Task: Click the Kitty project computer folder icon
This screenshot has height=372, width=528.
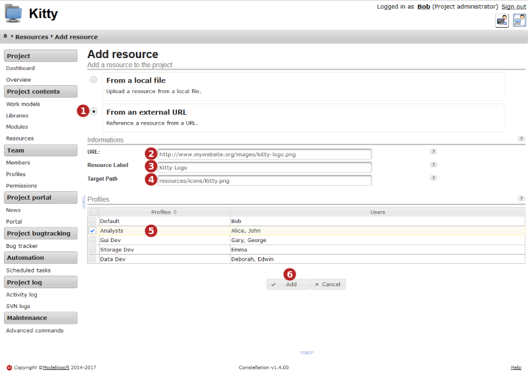Action: (13, 13)
